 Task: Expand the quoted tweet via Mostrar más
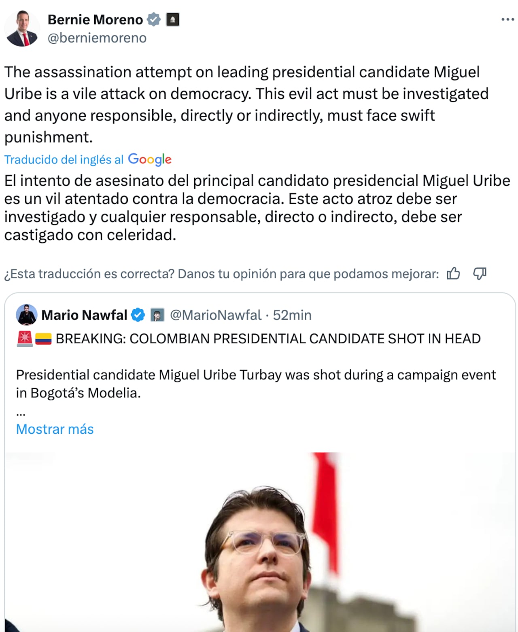point(55,429)
